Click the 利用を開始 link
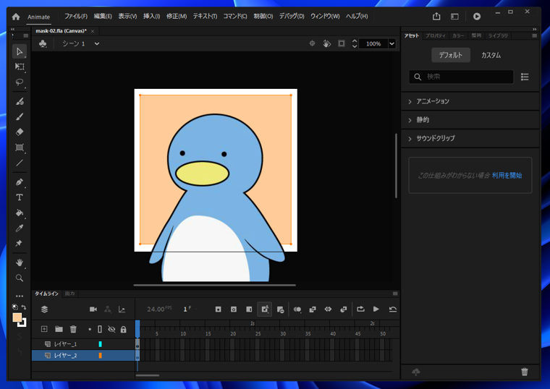The width and height of the screenshot is (550, 389). point(507,176)
